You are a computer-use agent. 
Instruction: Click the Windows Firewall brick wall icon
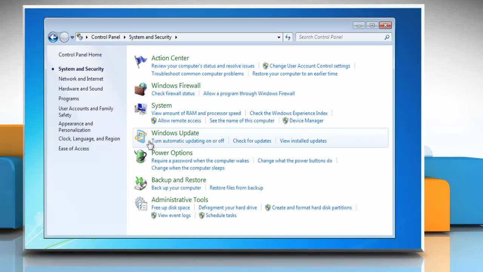[x=141, y=89]
